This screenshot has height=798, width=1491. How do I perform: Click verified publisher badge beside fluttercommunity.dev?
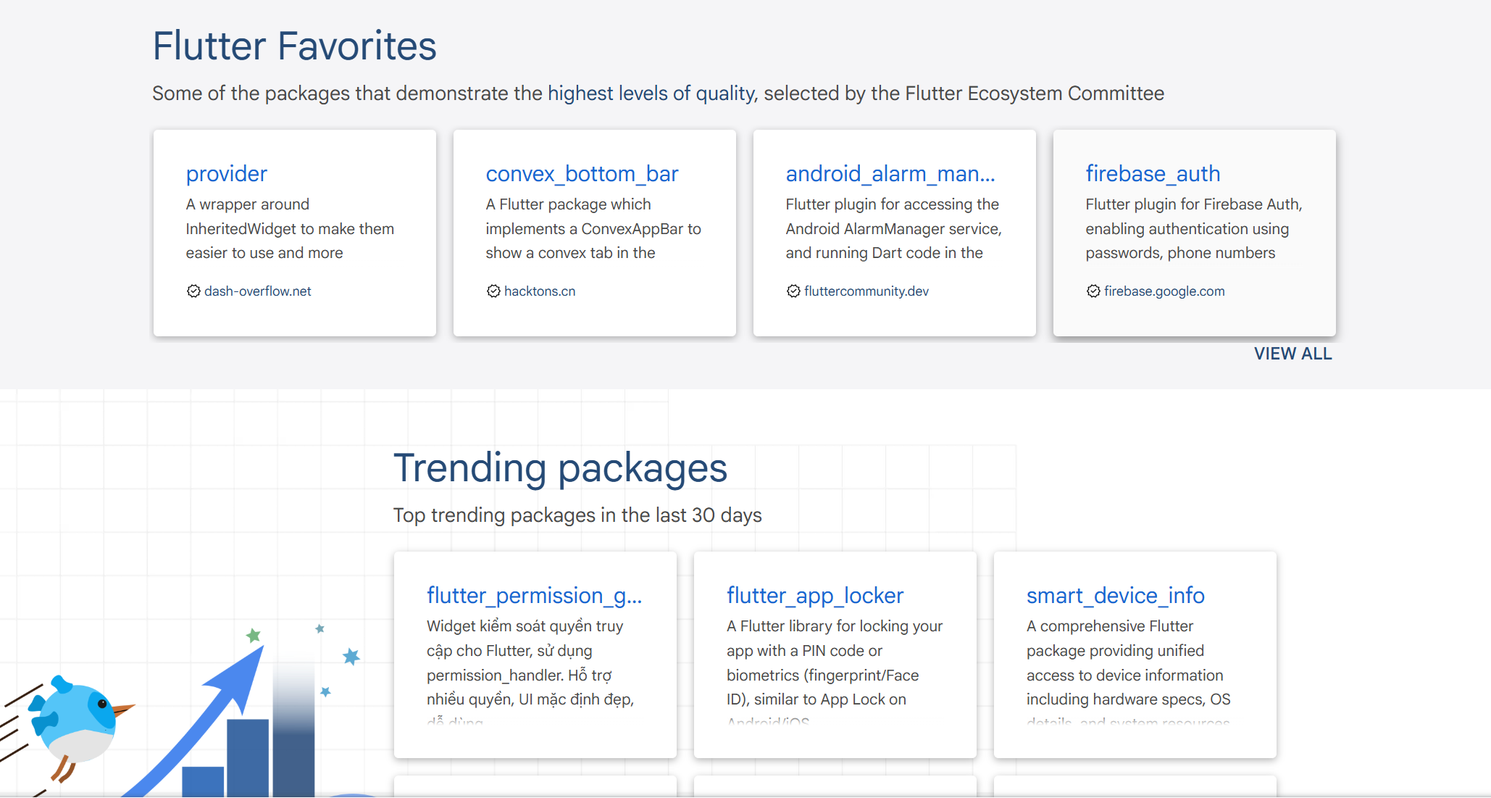[793, 291]
